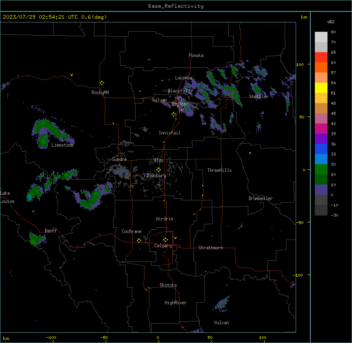This screenshot has width=352, height=343.
Task: Click the Innisfail city label
Action: [x=169, y=133]
